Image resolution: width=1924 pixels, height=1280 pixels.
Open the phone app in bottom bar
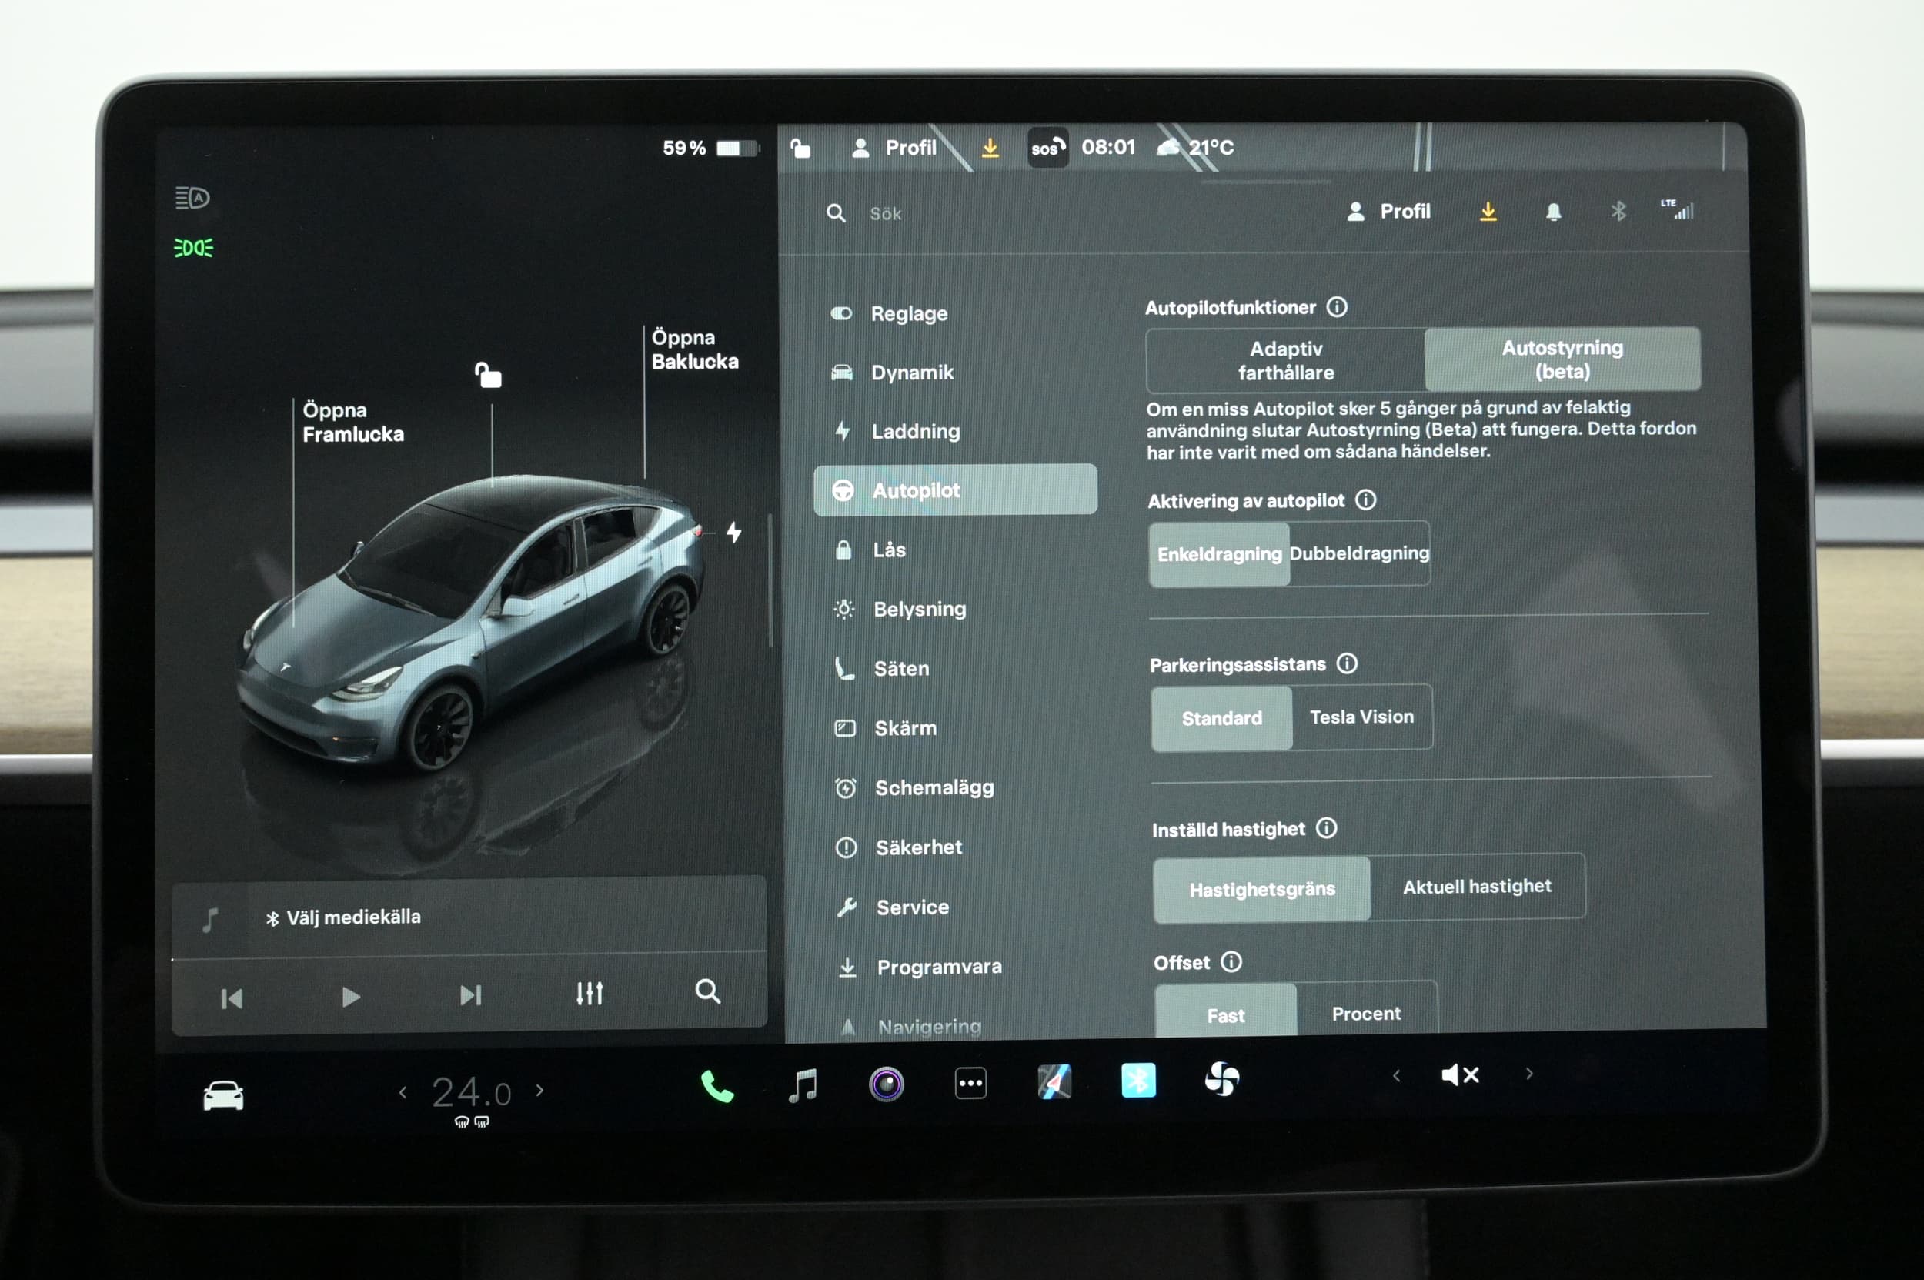[717, 1088]
